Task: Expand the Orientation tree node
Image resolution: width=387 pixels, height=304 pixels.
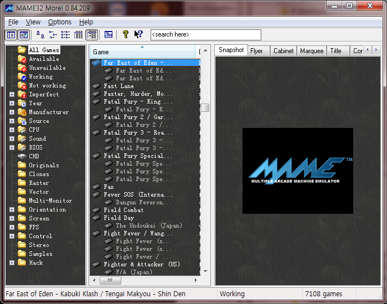Action: point(12,209)
